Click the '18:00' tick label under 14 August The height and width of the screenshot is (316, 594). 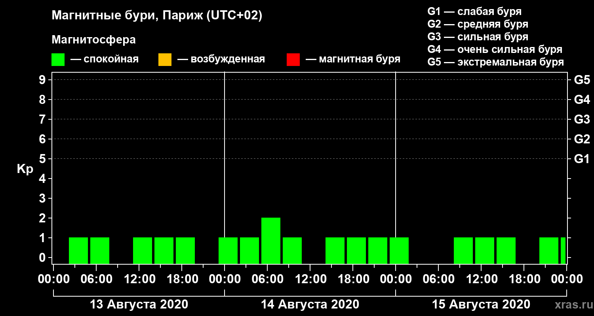tap(353, 279)
